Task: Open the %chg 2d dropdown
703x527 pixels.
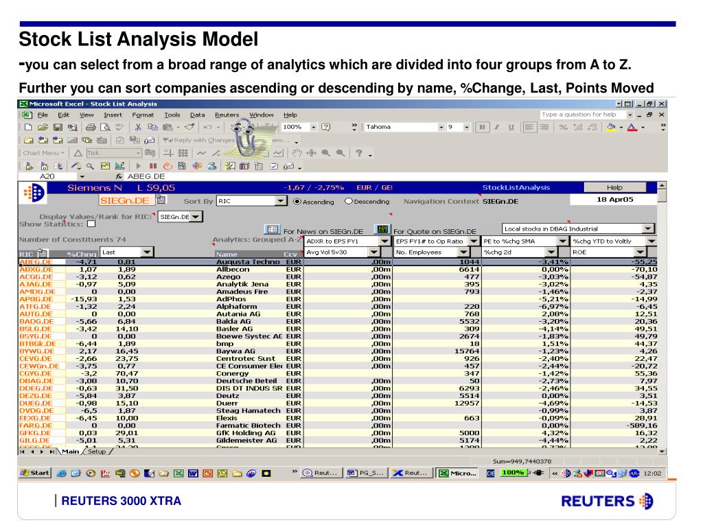Action: [551, 253]
